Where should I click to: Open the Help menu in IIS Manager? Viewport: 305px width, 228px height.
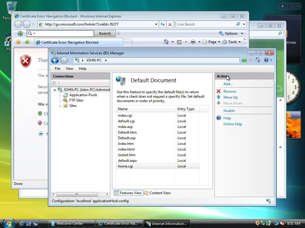coord(83,69)
